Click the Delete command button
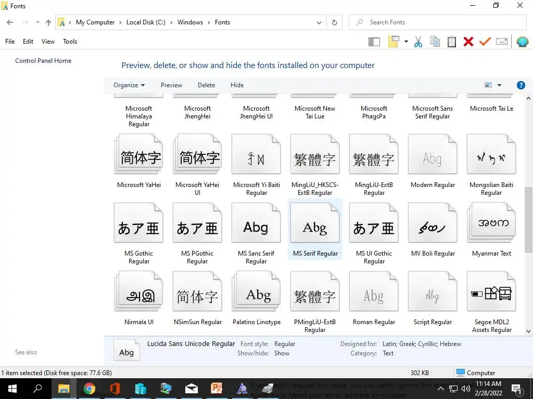533x399 pixels. tap(206, 85)
